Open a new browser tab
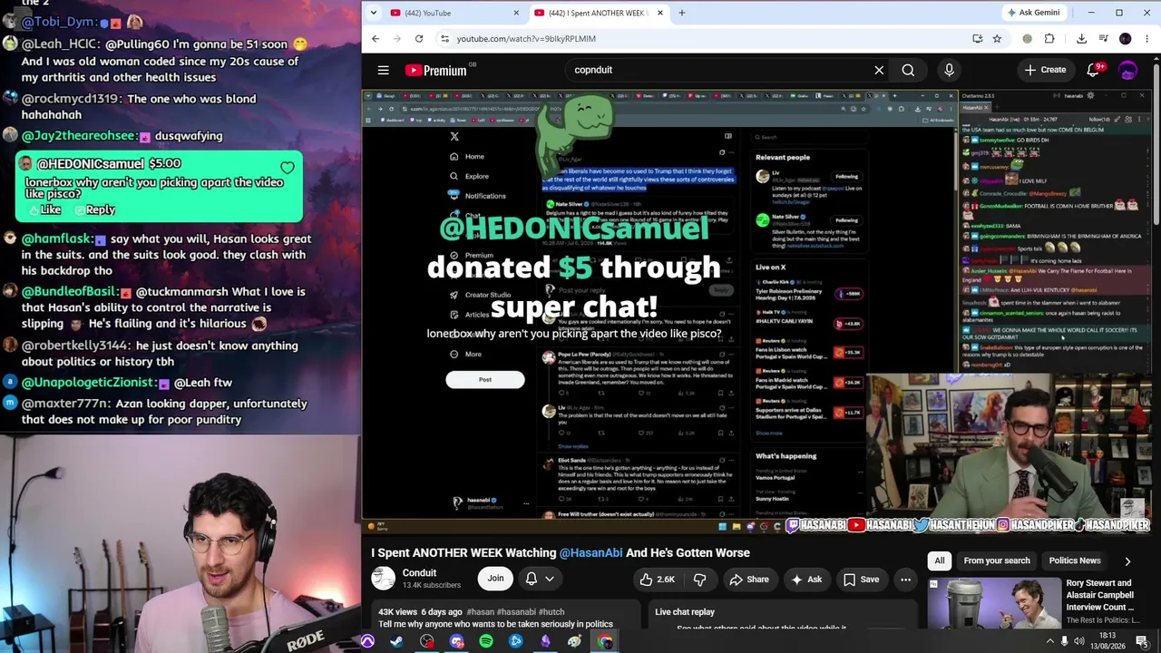Viewport: 1161px width, 653px height. pyautogui.click(x=682, y=13)
